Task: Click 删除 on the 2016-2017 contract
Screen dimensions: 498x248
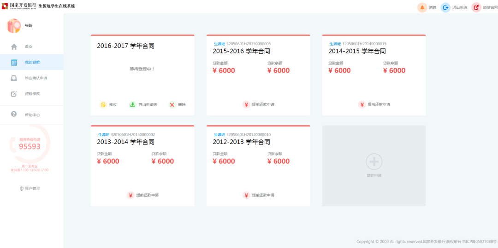Action: 182,105
